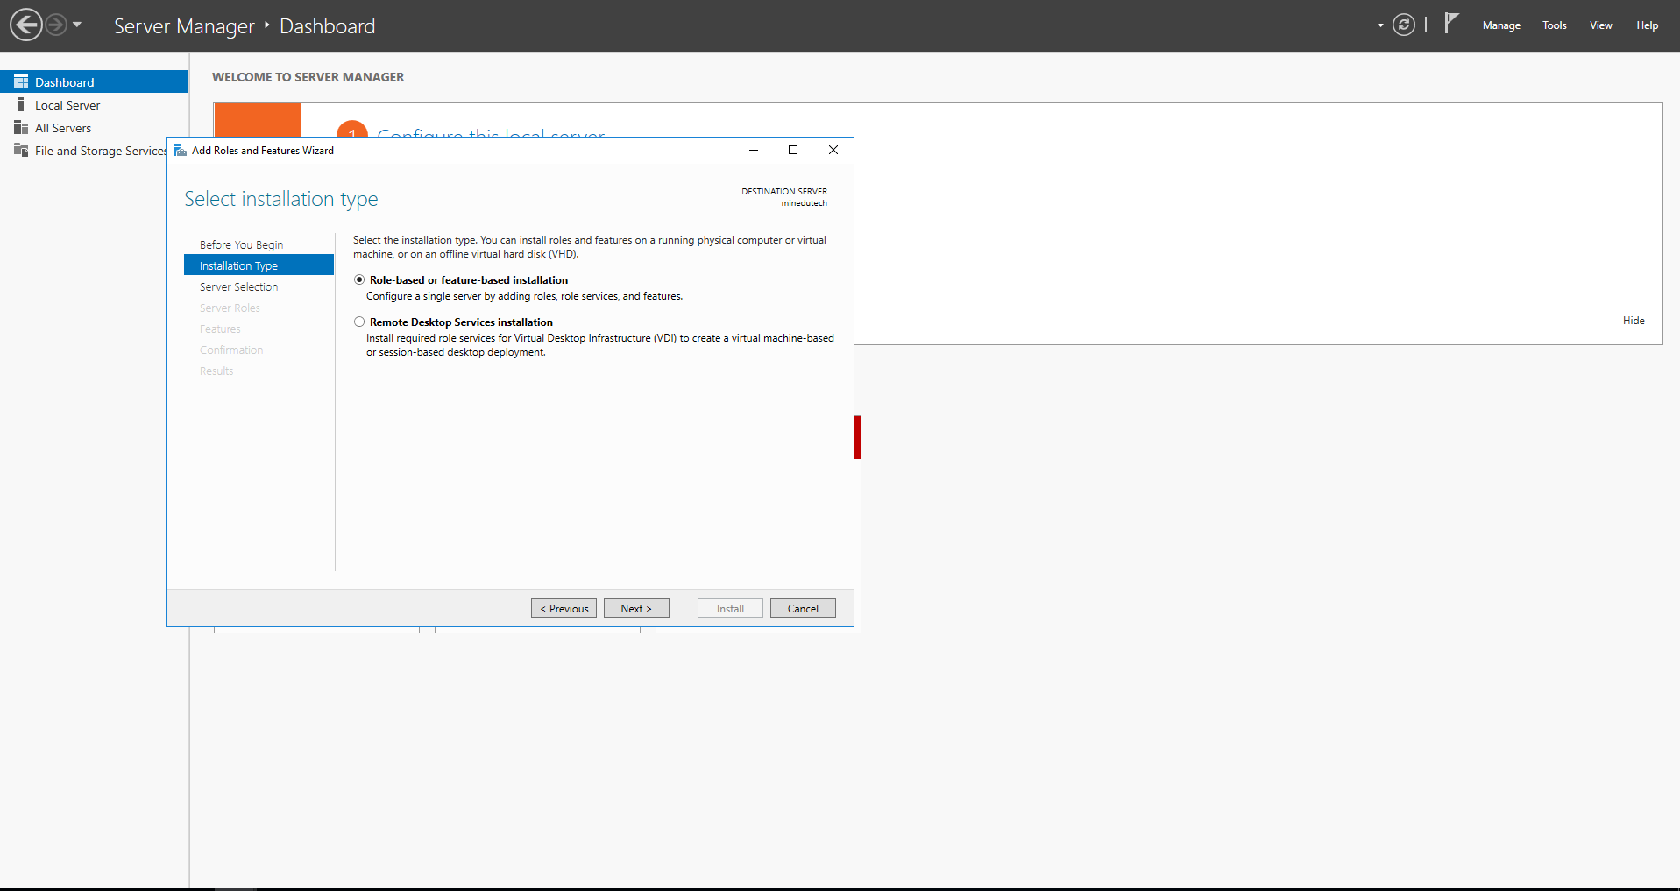
Task: Open the View menu
Action: [1600, 25]
